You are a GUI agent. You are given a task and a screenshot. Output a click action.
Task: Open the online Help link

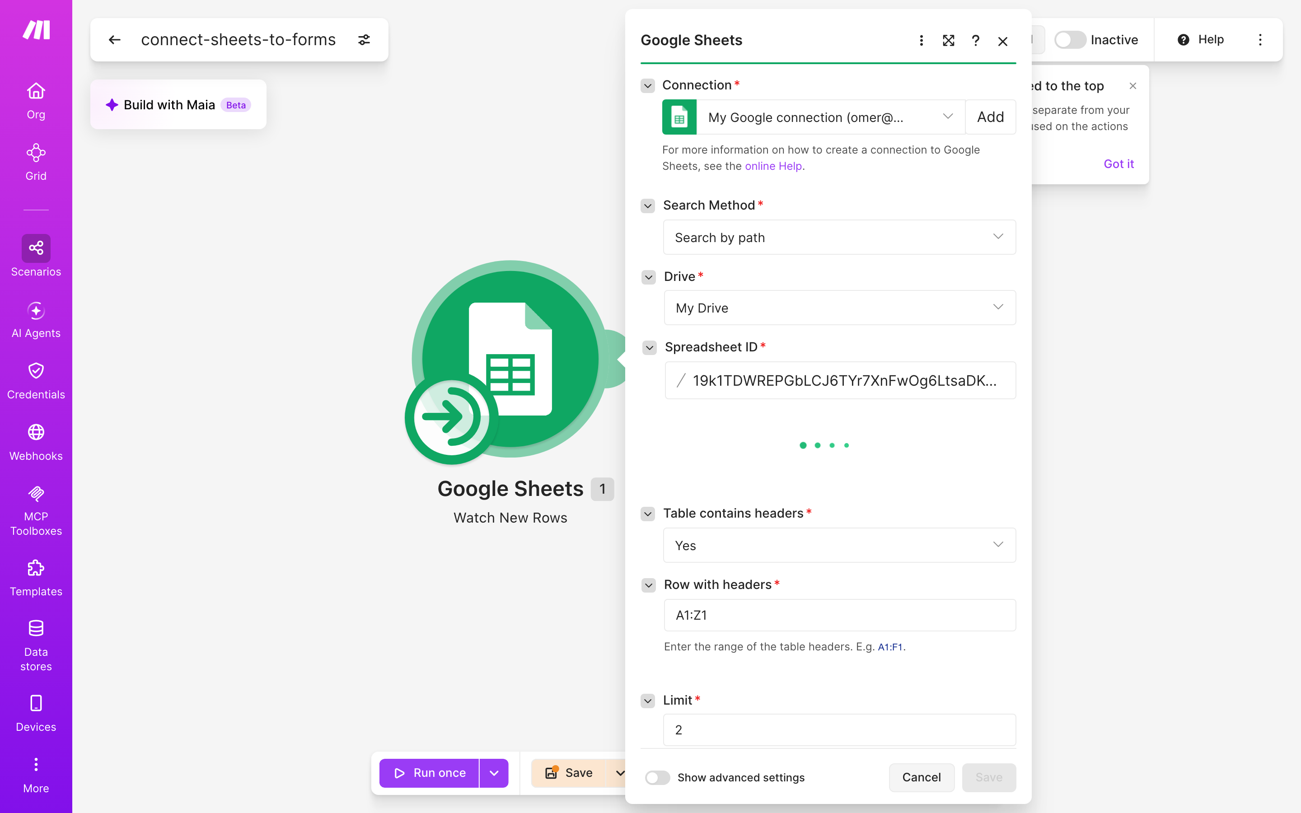point(773,166)
